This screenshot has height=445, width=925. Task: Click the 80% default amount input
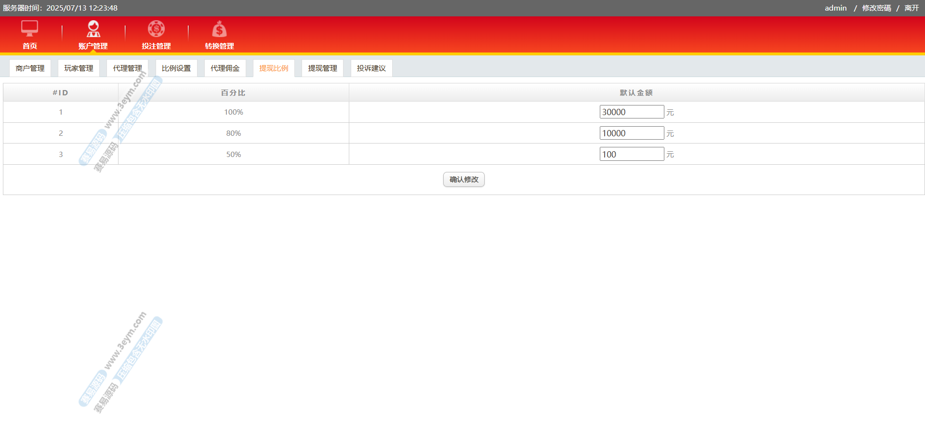pos(631,133)
